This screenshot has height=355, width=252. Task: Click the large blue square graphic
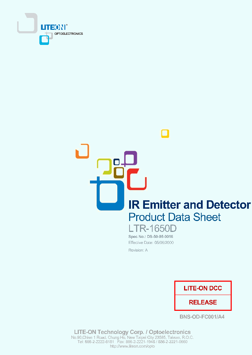click(110, 195)
